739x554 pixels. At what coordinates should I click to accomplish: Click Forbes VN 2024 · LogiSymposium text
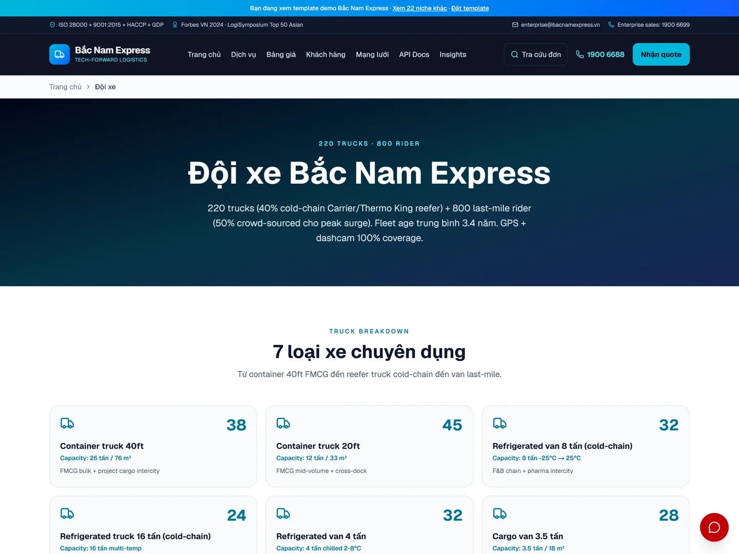coord(242,25)
